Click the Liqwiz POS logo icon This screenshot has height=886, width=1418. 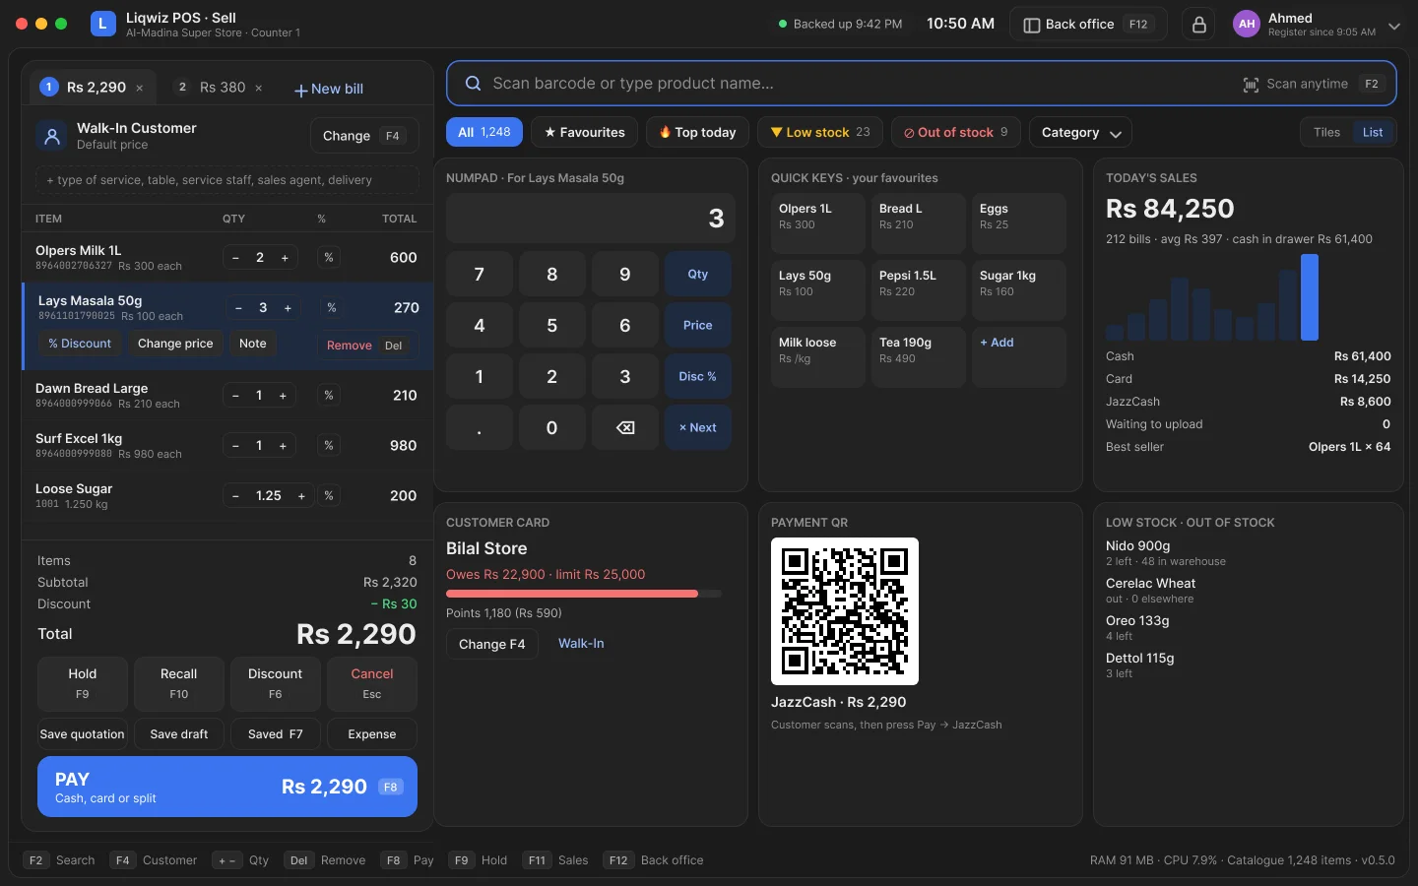(x=103, y=24)
